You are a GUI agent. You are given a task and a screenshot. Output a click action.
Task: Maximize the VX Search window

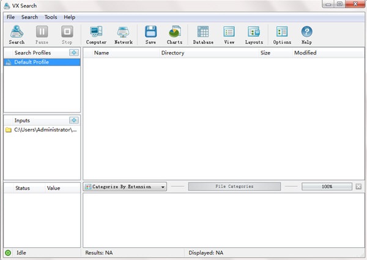pos(340,4)
